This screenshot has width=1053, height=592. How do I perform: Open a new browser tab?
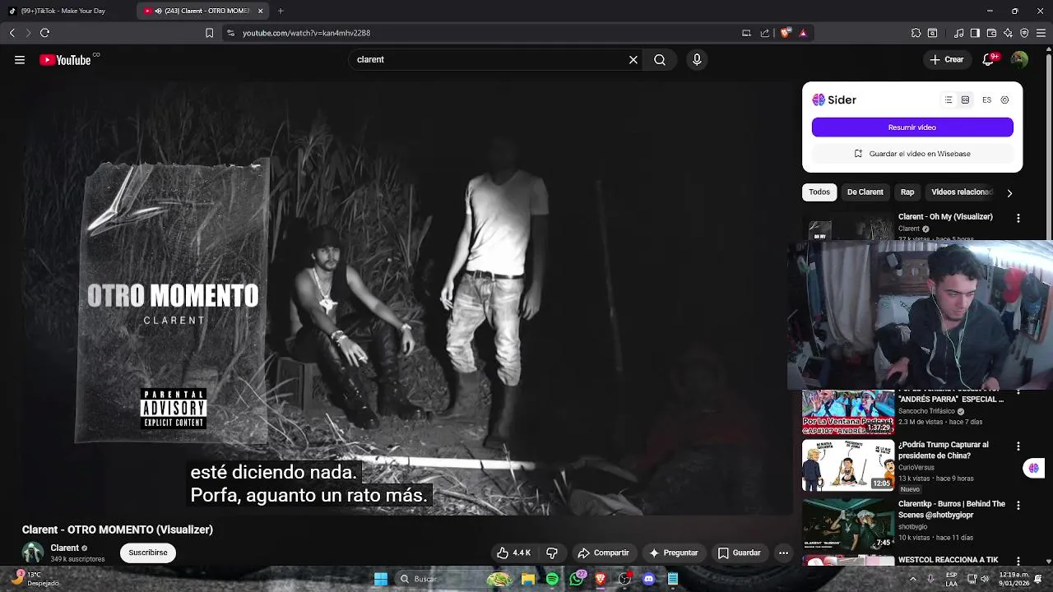[x=281, y=11]
